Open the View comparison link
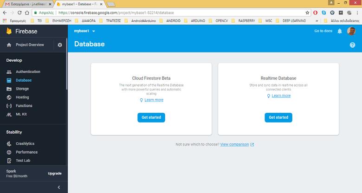362x193 pixels. (234, 145)
